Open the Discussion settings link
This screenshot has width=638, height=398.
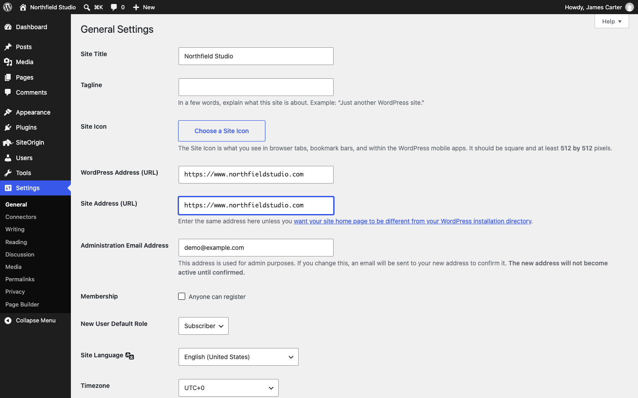coord(20,255)
